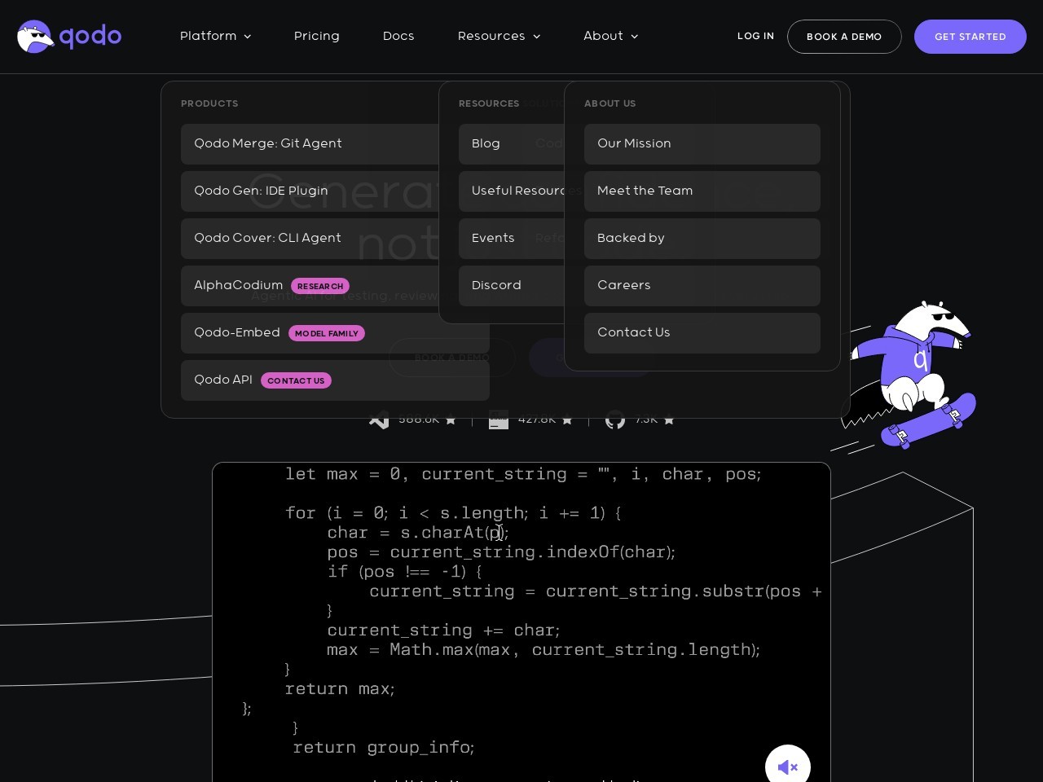This screenshot has height=782, width=1043.
Task: Expand the Platform dropdown menu
Action: tap(215, 37)
